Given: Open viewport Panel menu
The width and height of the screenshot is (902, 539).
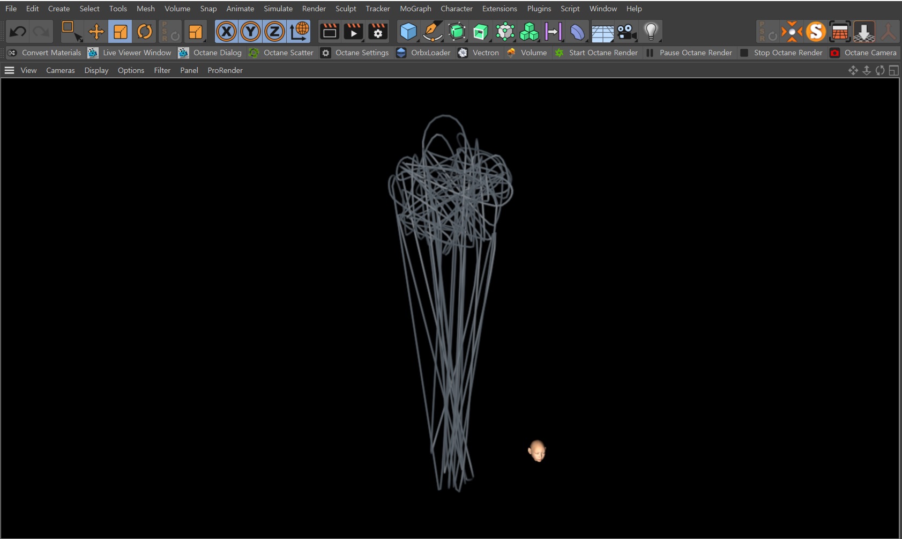Looking at the screenshot, I should click(189, 70).
